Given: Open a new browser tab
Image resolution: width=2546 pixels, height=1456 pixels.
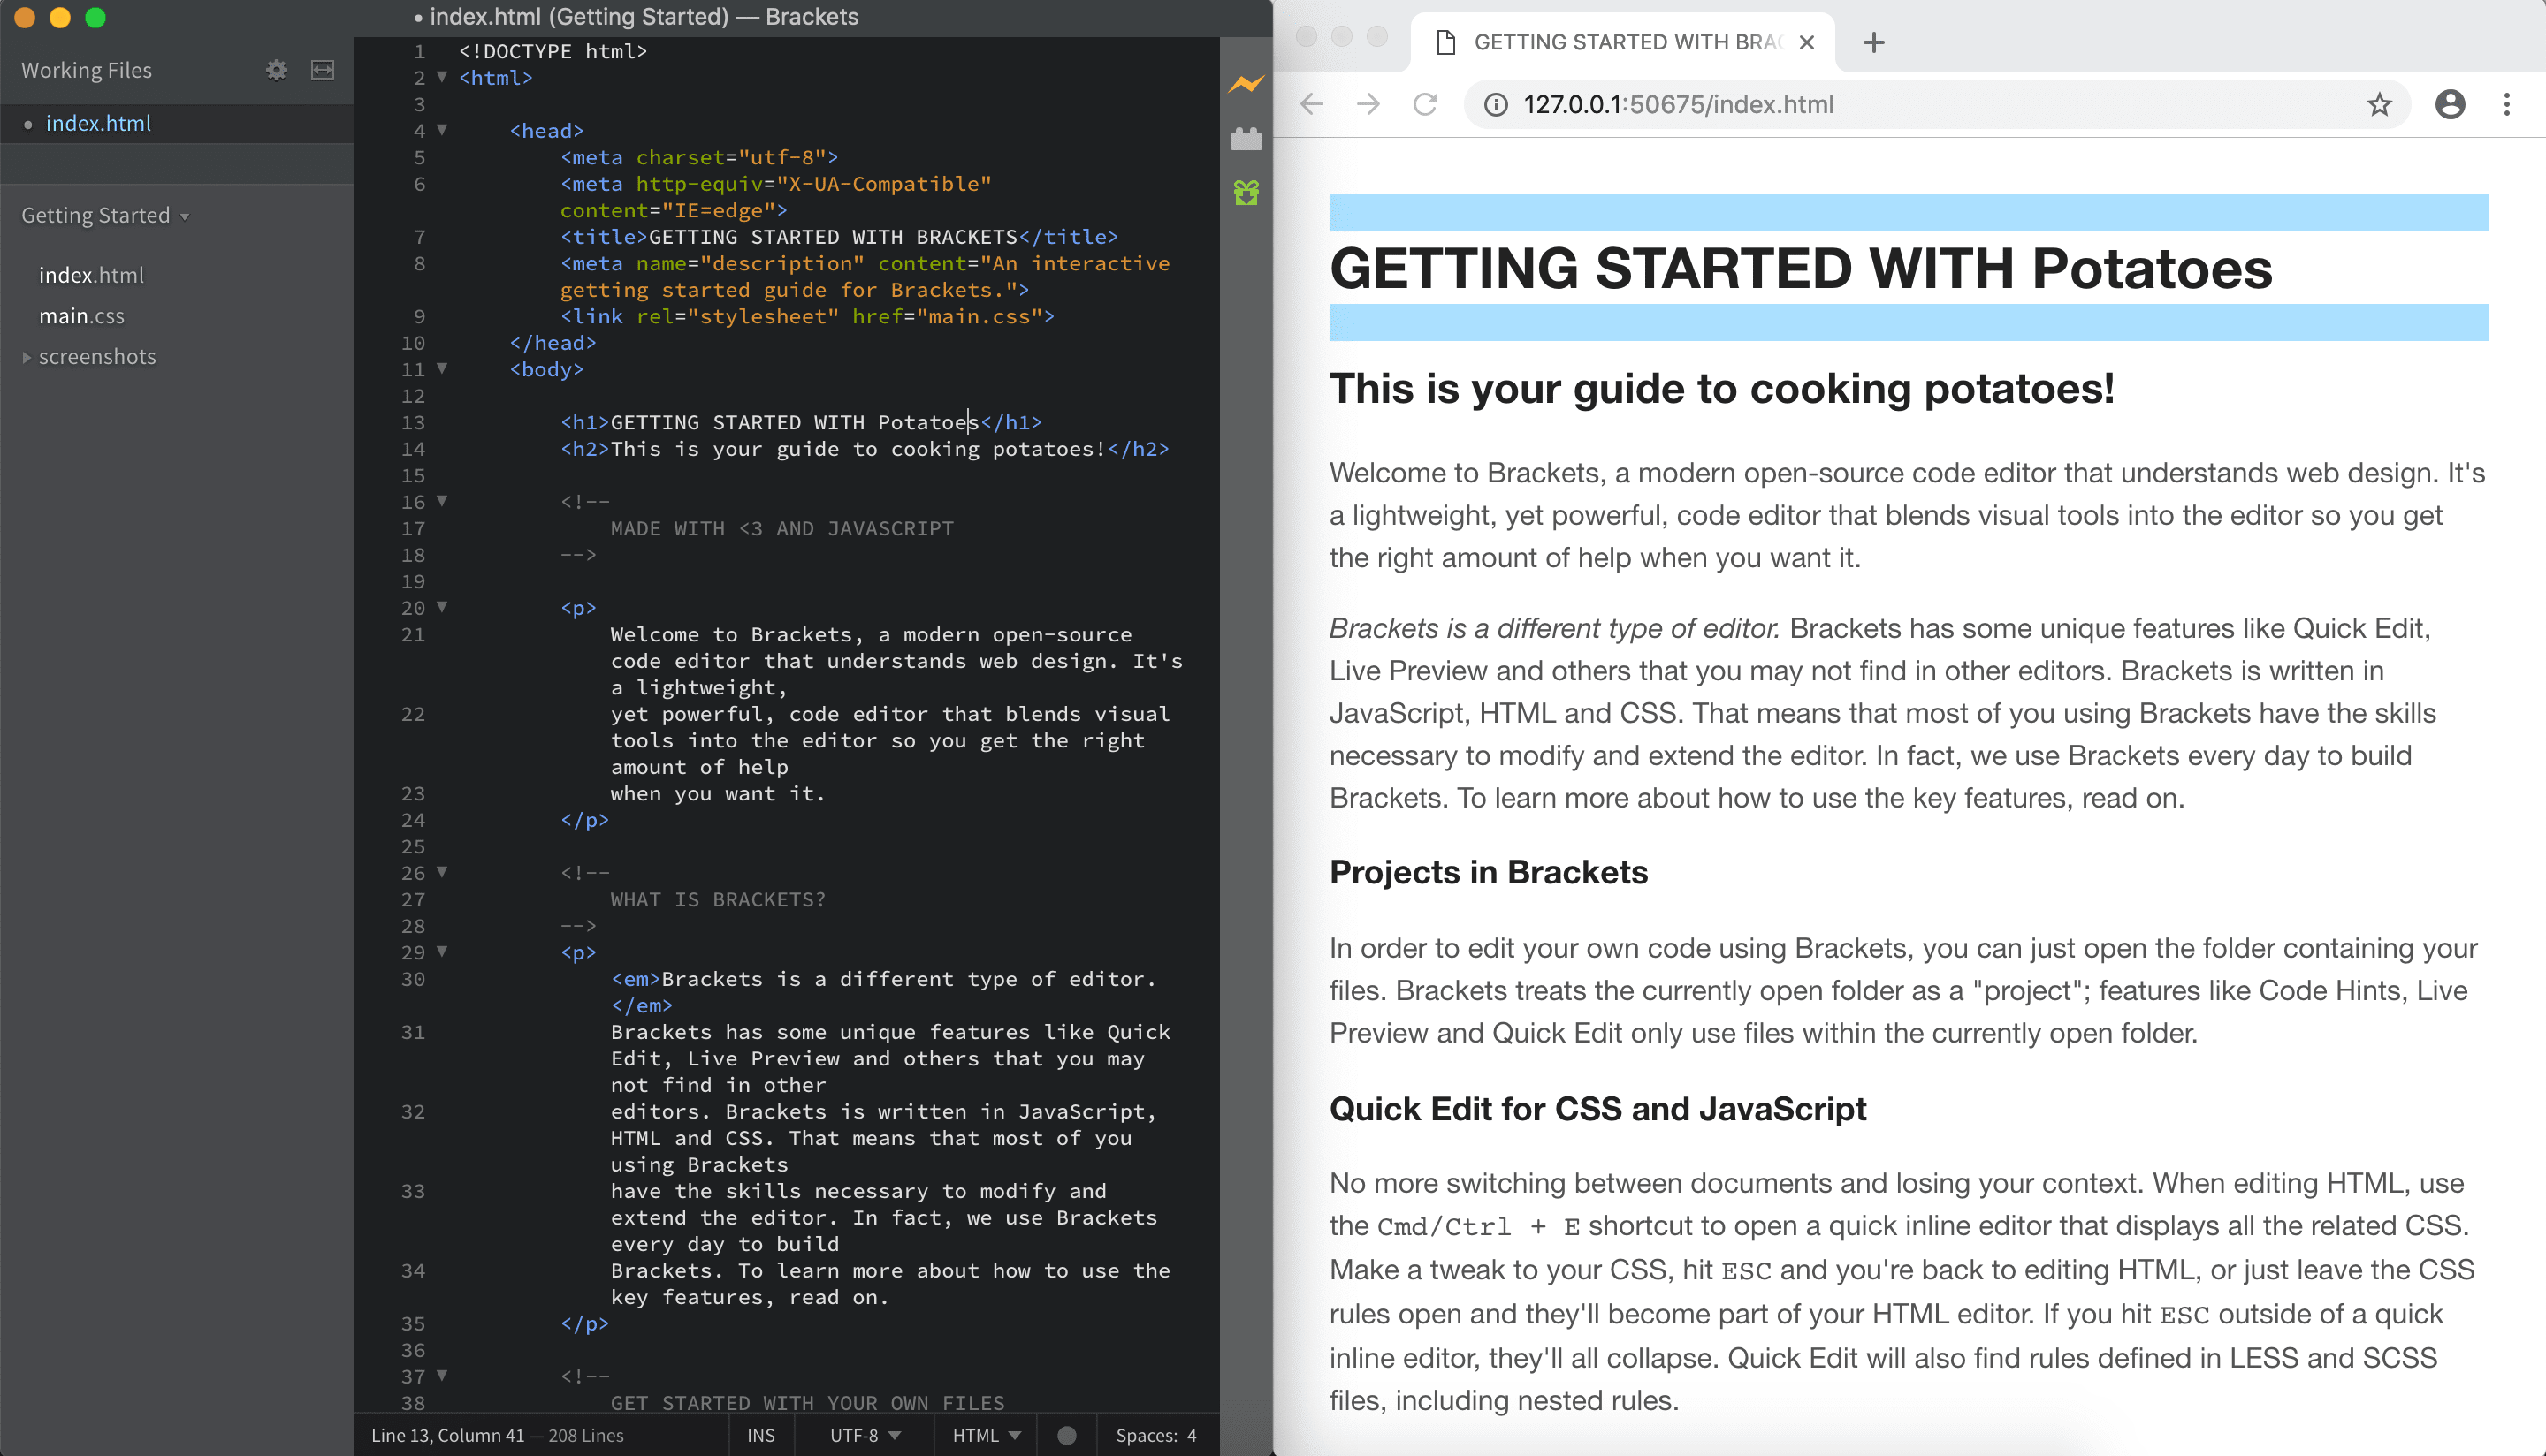Looking at the screenshot, I should click(1874, 42).
